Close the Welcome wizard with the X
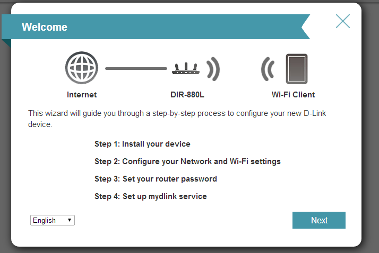 pos(343,21)
